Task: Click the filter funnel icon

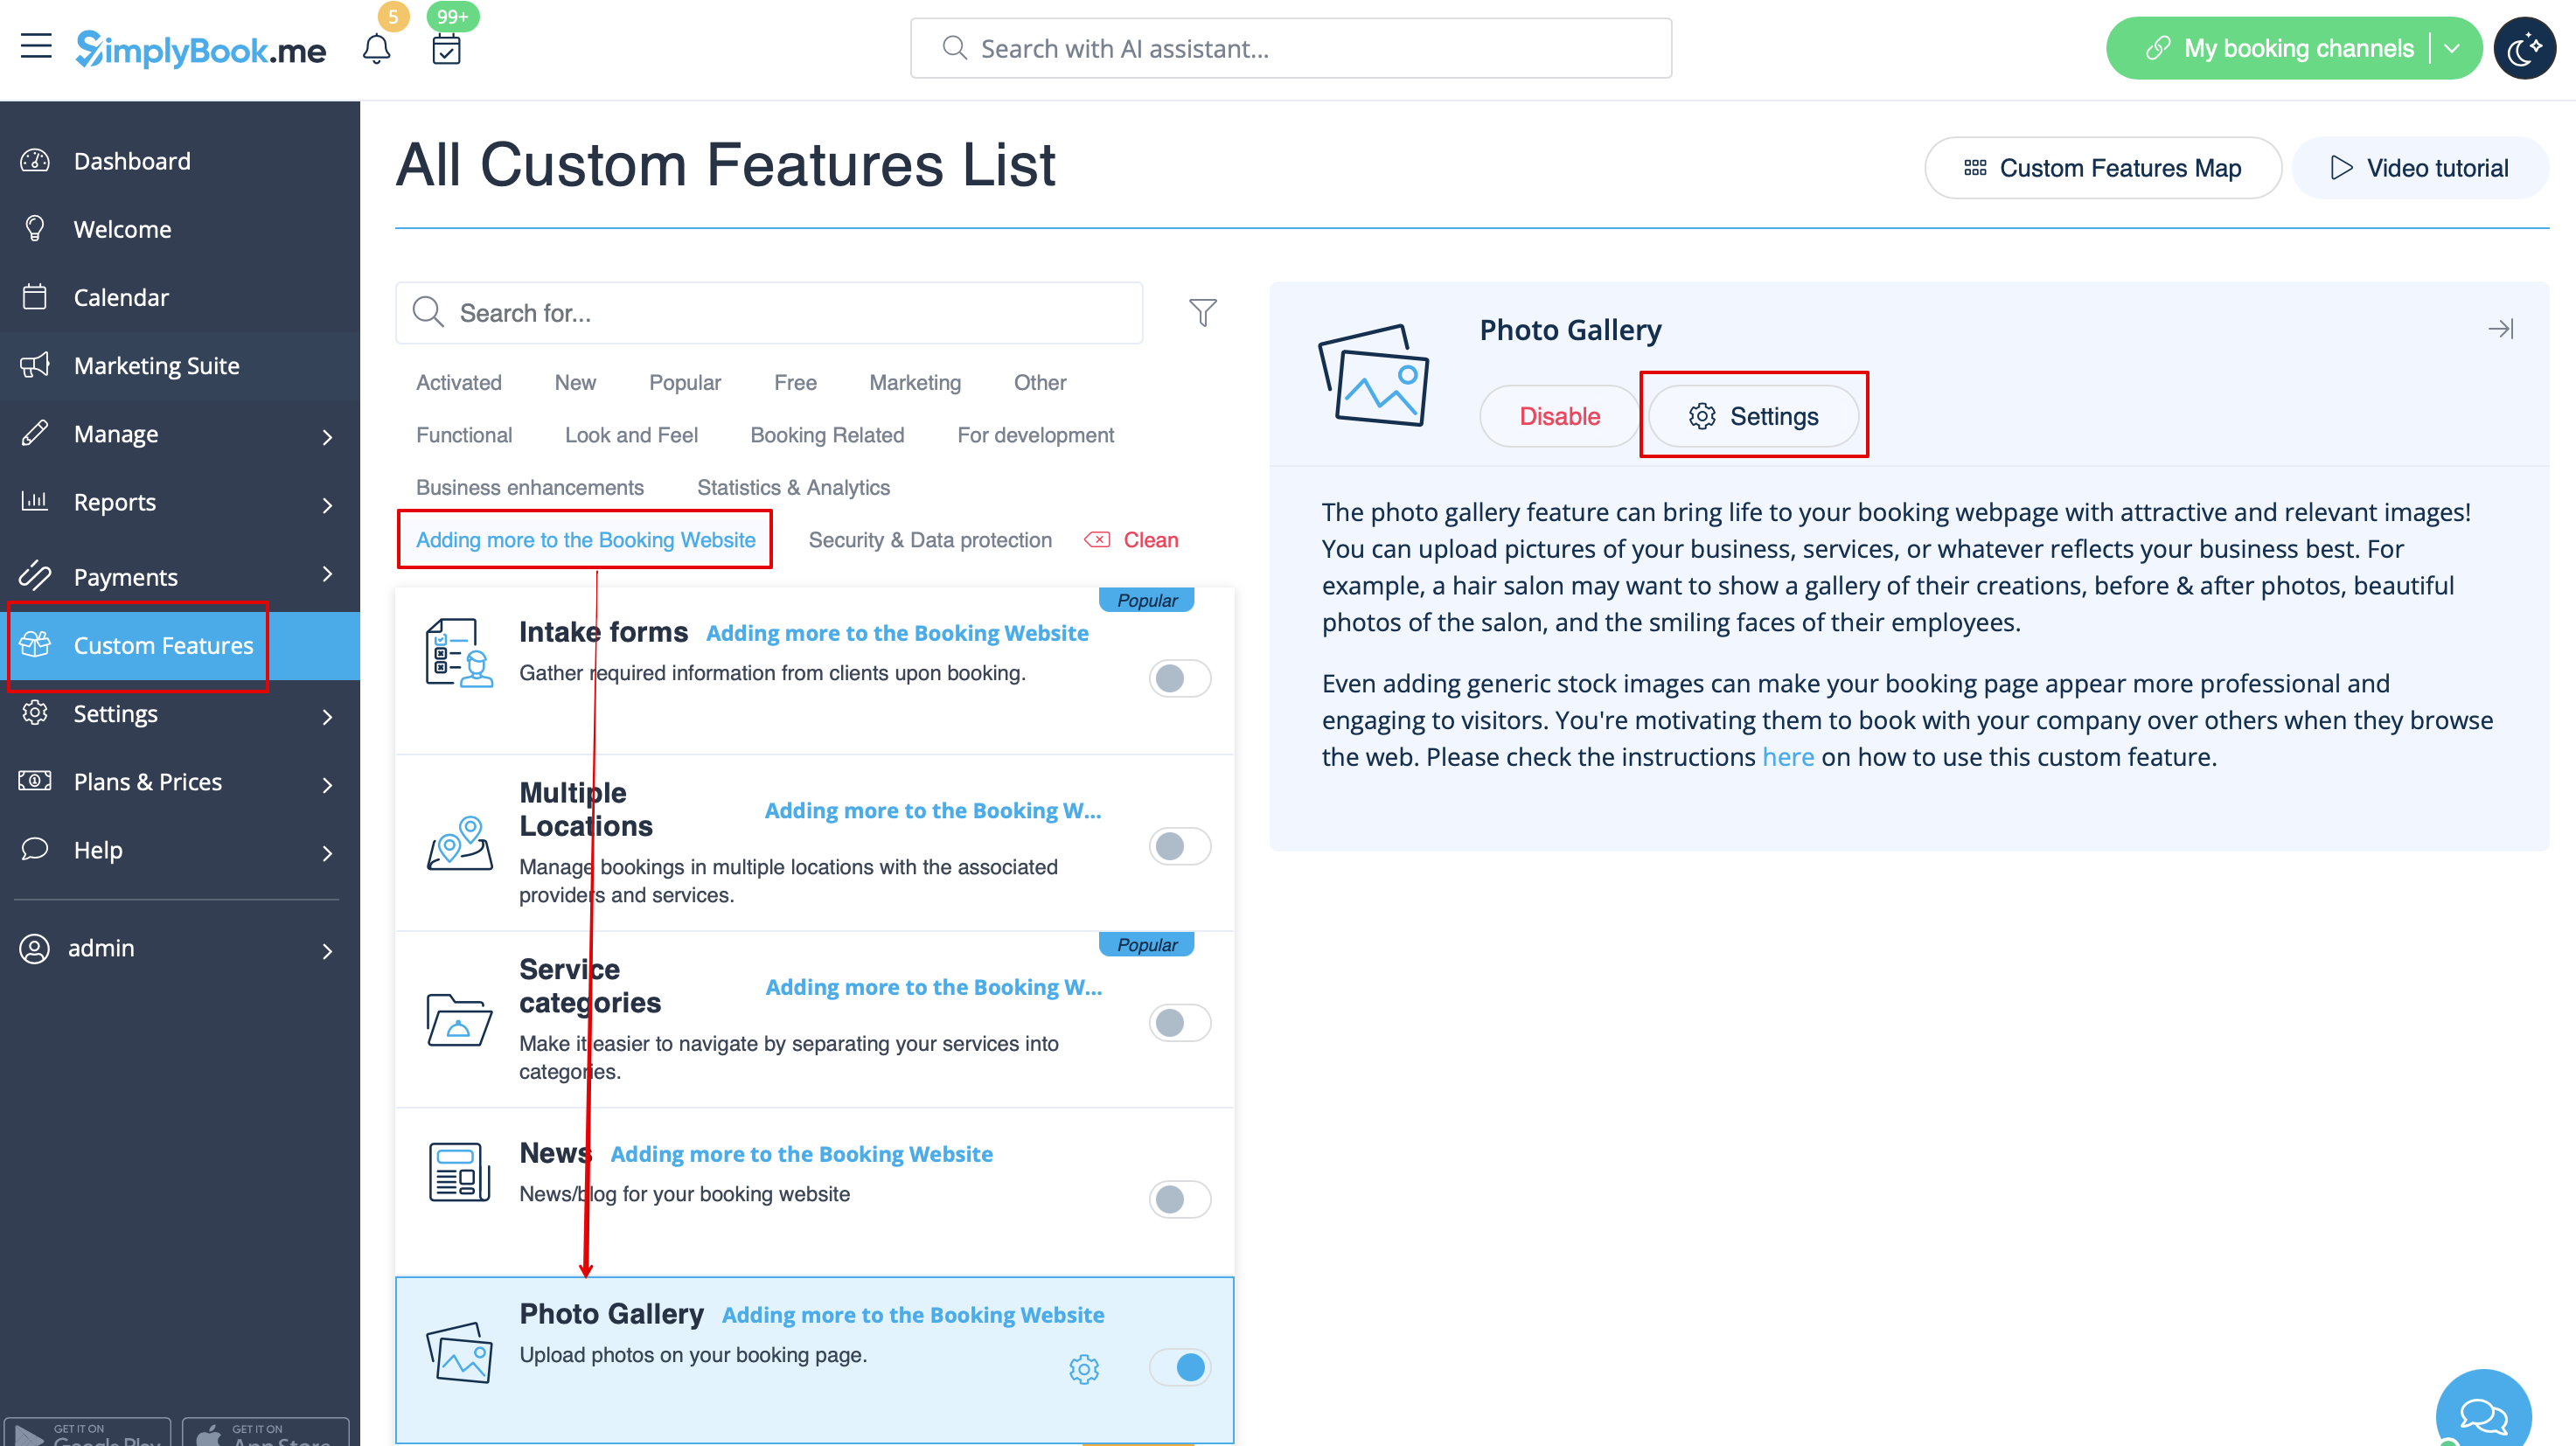Action: click(1203, 313)
